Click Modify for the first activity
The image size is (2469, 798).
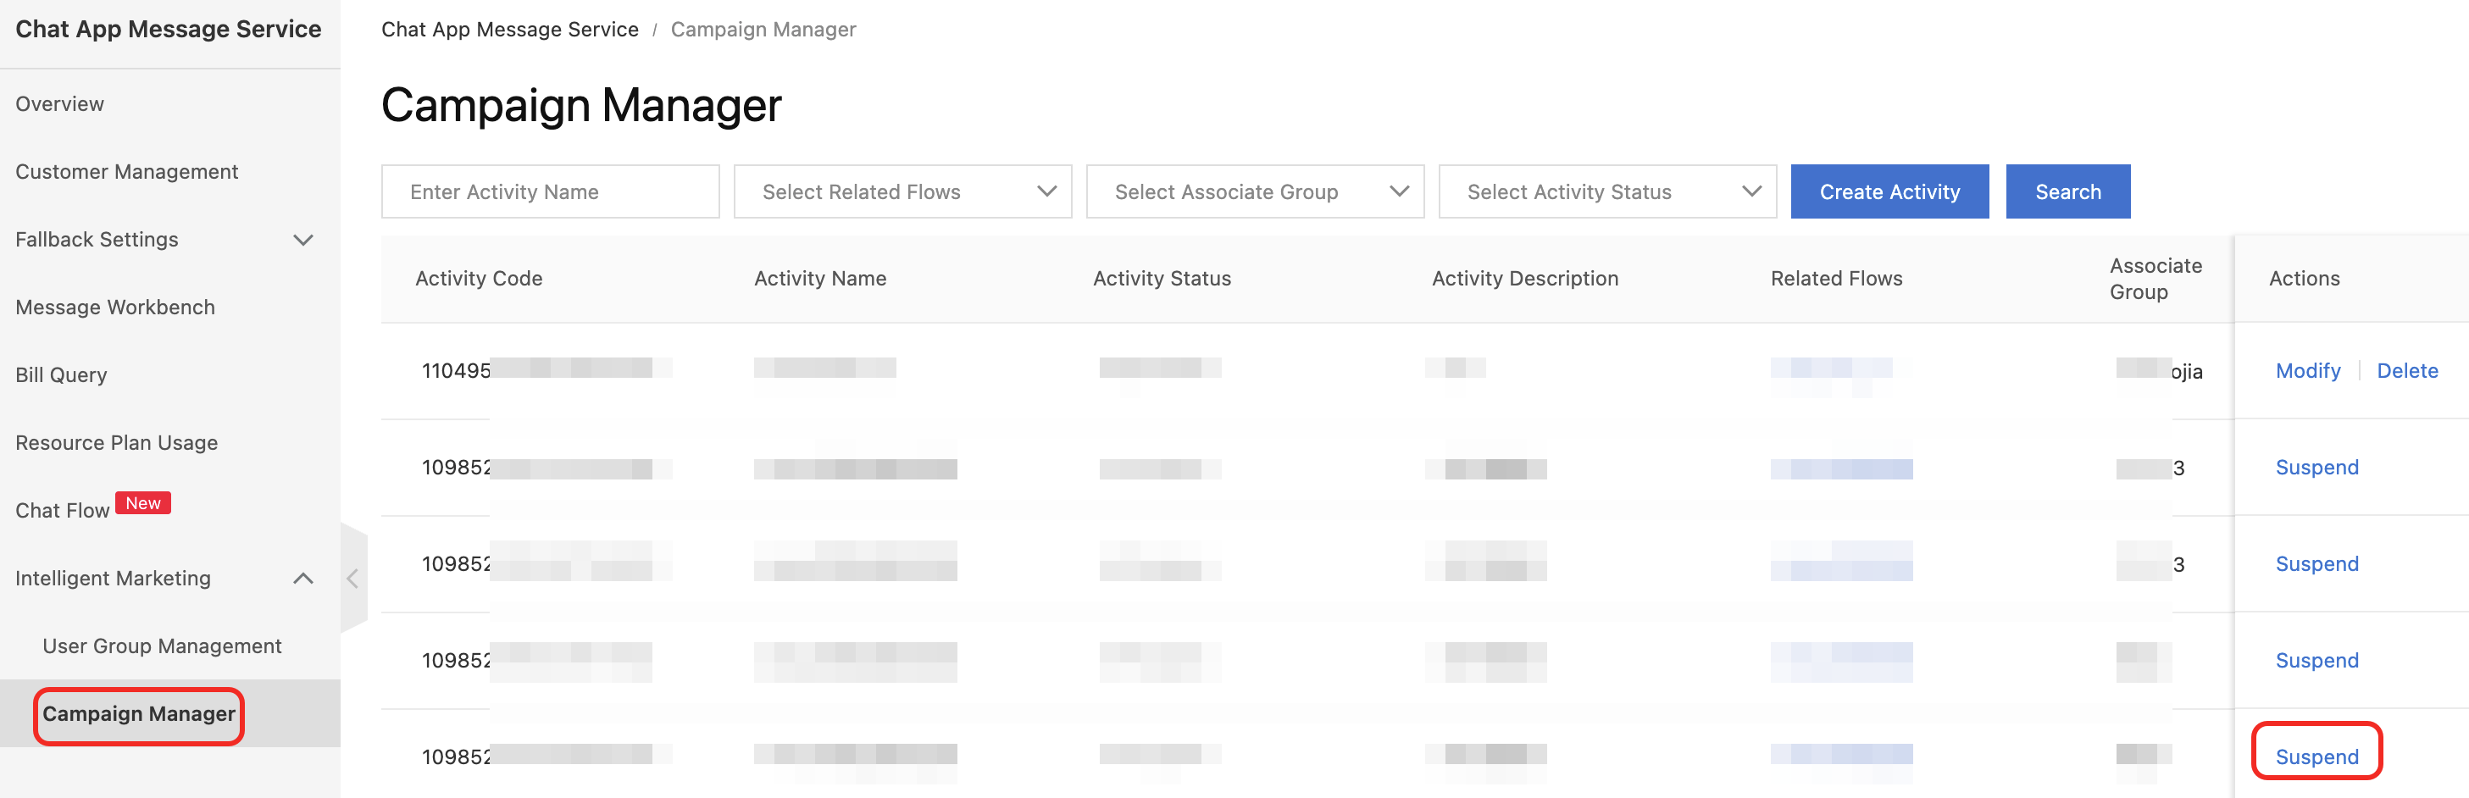2307,371
